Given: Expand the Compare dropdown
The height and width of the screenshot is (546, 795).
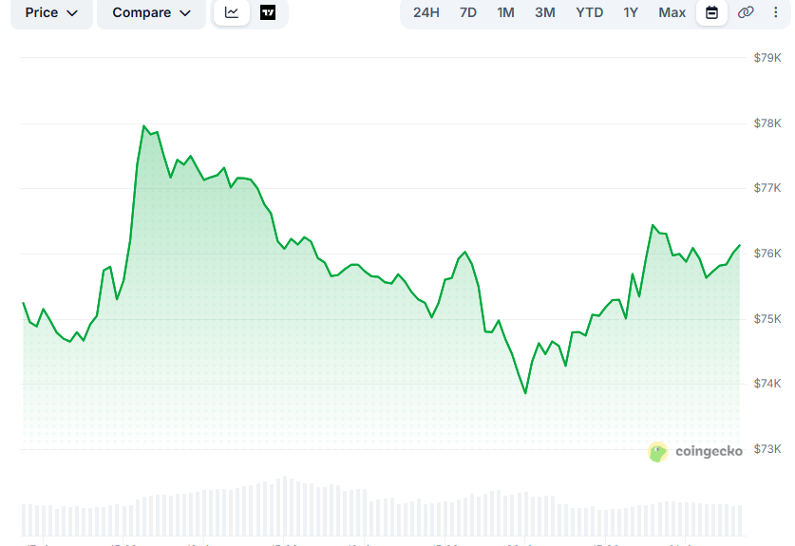Looking at the screenshot, I should tap(151, 13).
